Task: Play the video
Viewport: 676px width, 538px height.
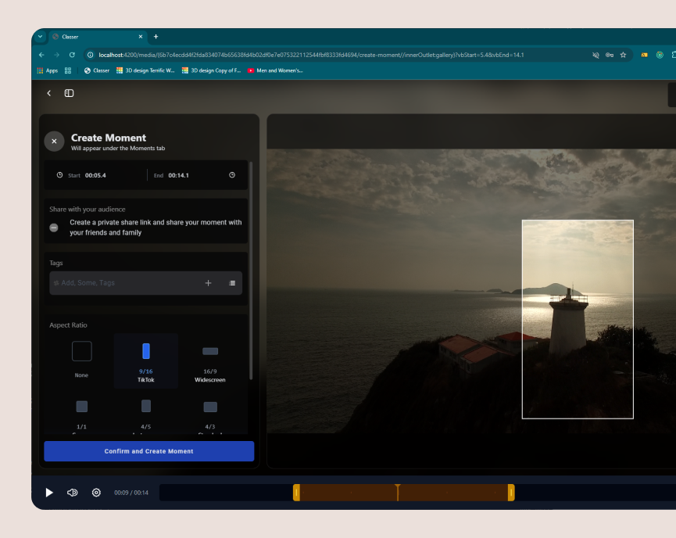Action: [x=49, y=493]
